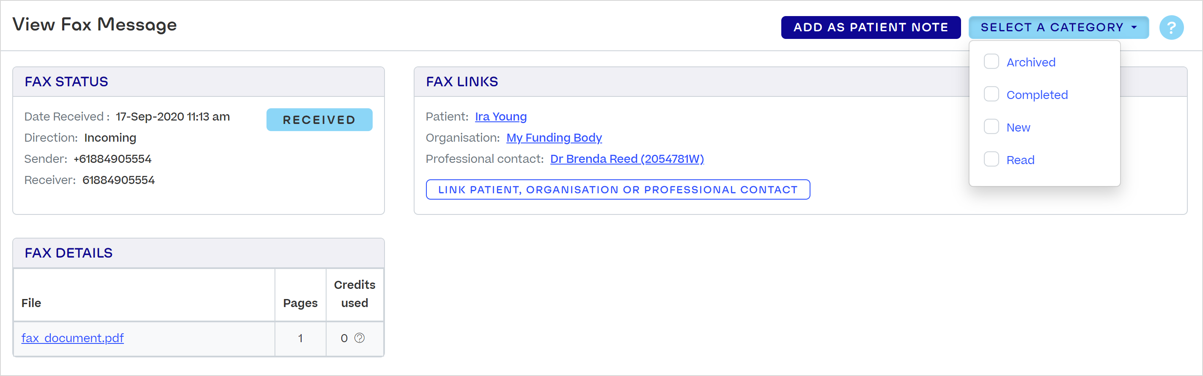Choose the Archived menu label
Image resolution: width=1203 pixels, height=376 pixels.
click(1031, 63)
